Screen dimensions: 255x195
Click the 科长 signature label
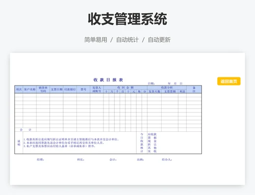81,160
